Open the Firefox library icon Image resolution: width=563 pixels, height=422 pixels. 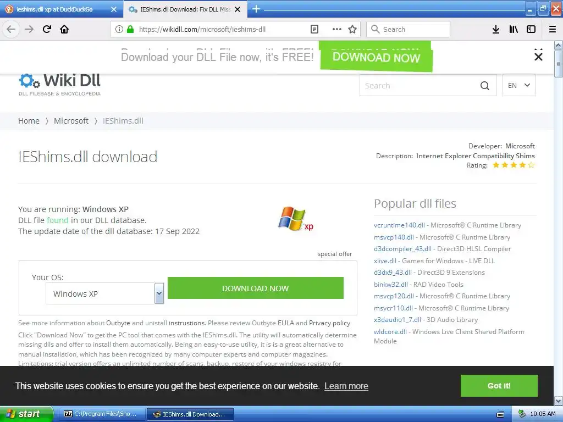[514, 29]
